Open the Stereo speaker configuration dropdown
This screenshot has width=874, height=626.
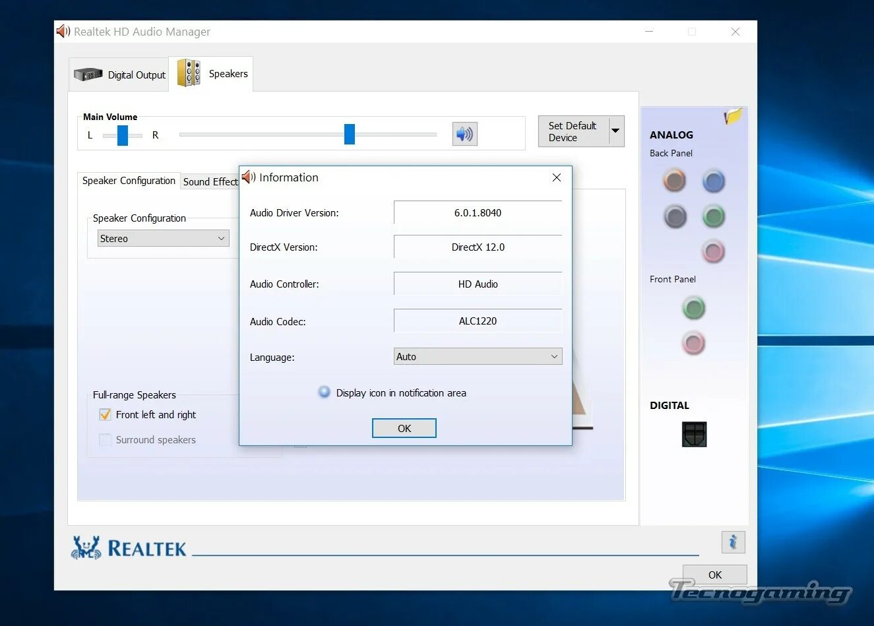[x=163, y=238]
